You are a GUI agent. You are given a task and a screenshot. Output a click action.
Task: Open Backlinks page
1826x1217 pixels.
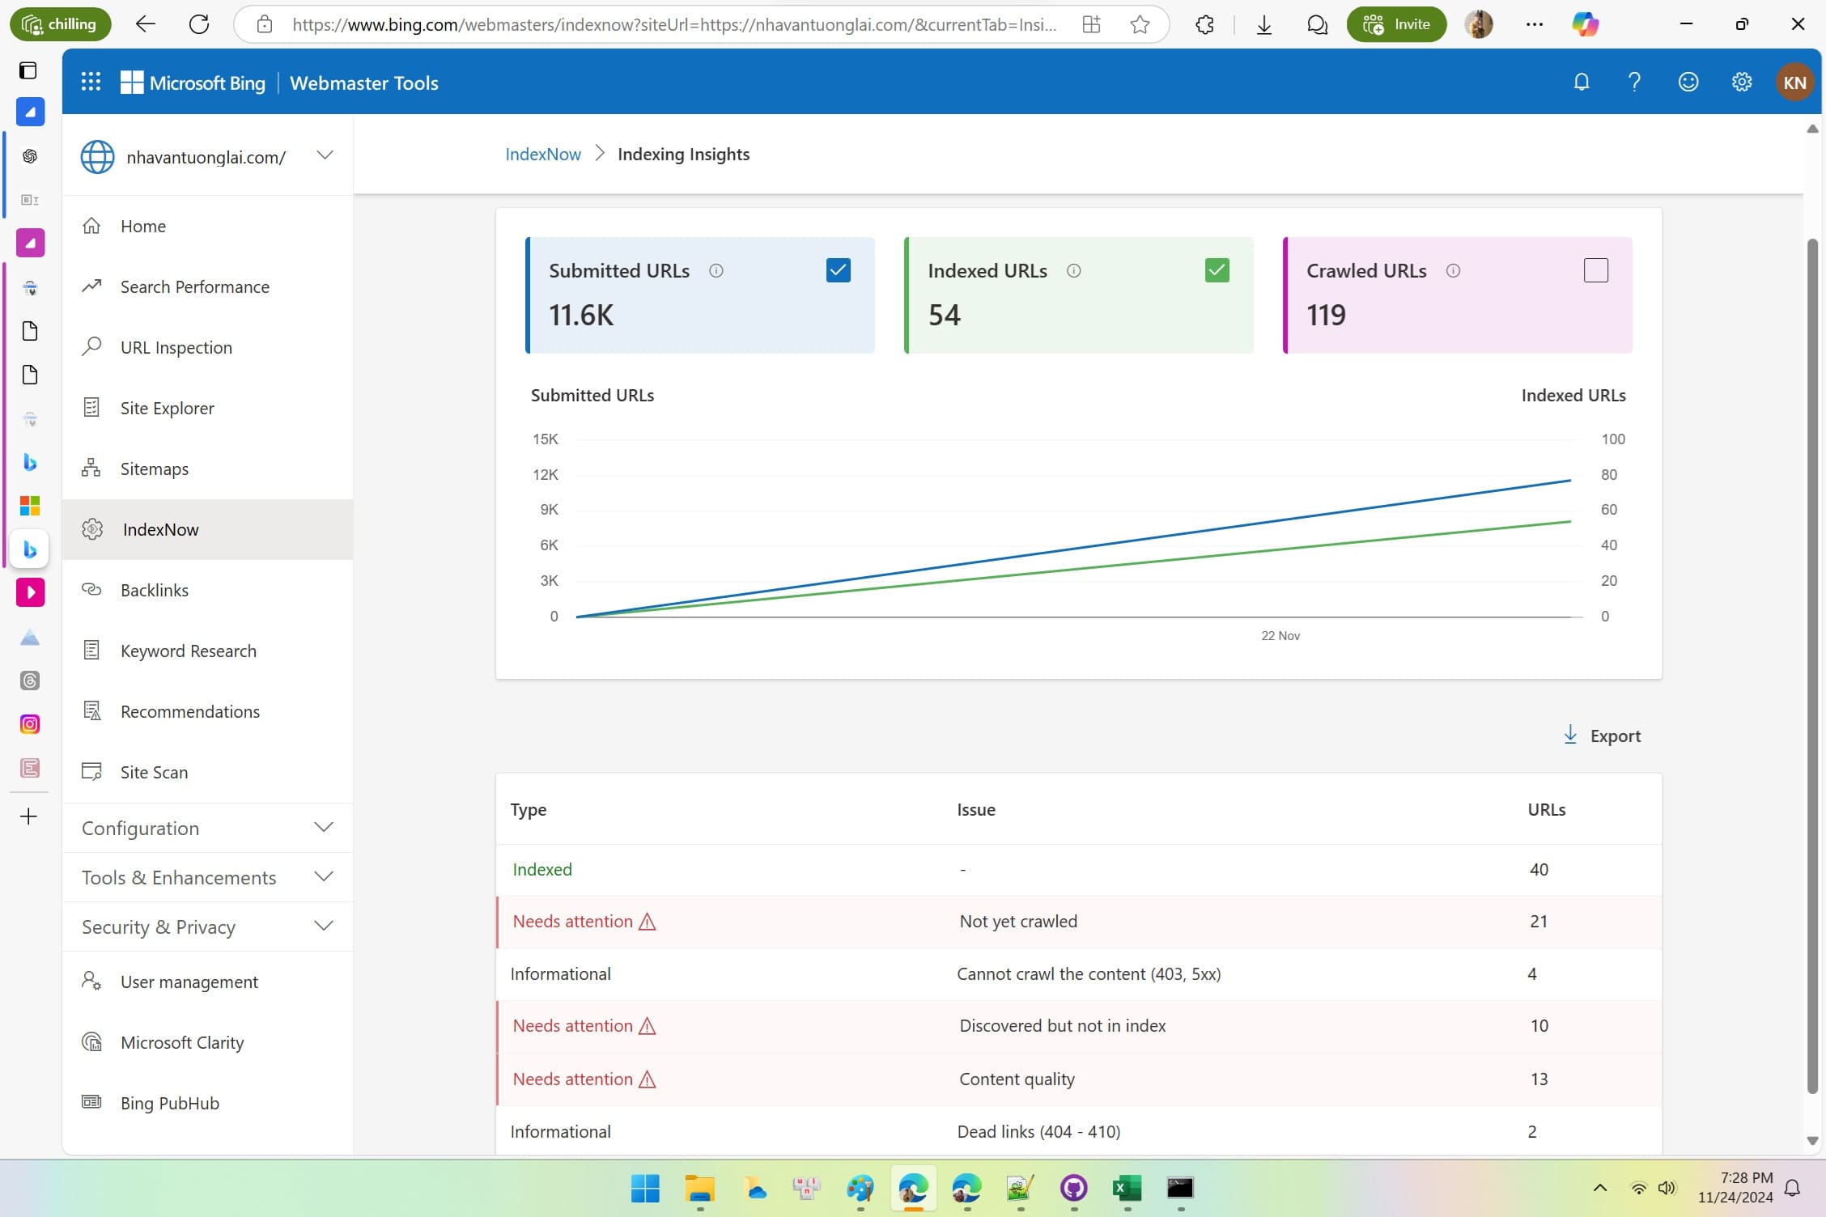pos(207,590)
